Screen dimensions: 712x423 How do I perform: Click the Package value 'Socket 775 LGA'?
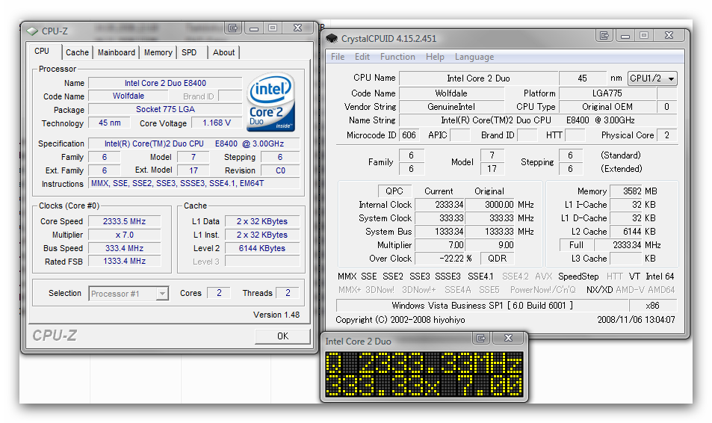[x=165, y=110]
